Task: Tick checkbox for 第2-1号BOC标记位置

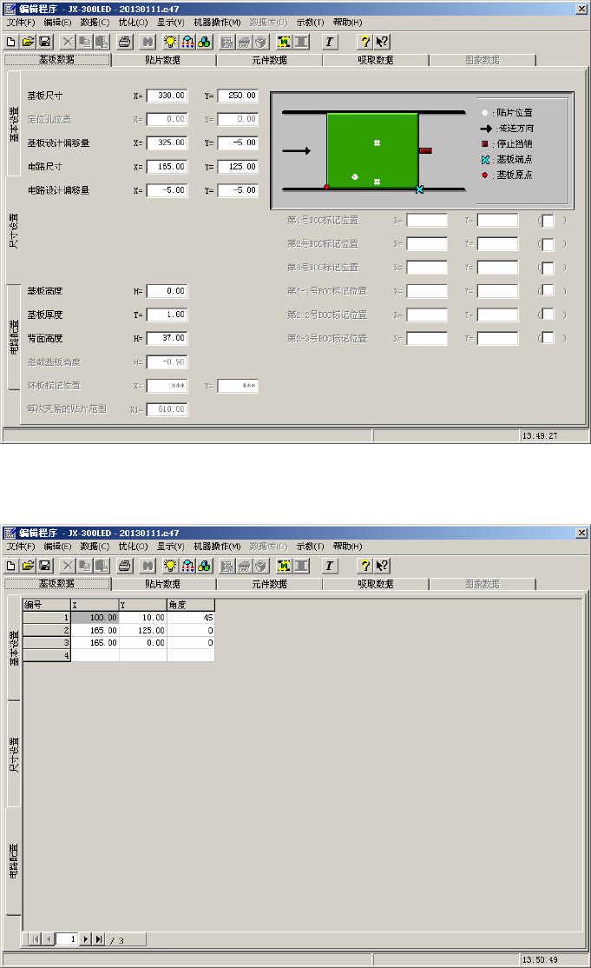Action: [x=548, y=291]
